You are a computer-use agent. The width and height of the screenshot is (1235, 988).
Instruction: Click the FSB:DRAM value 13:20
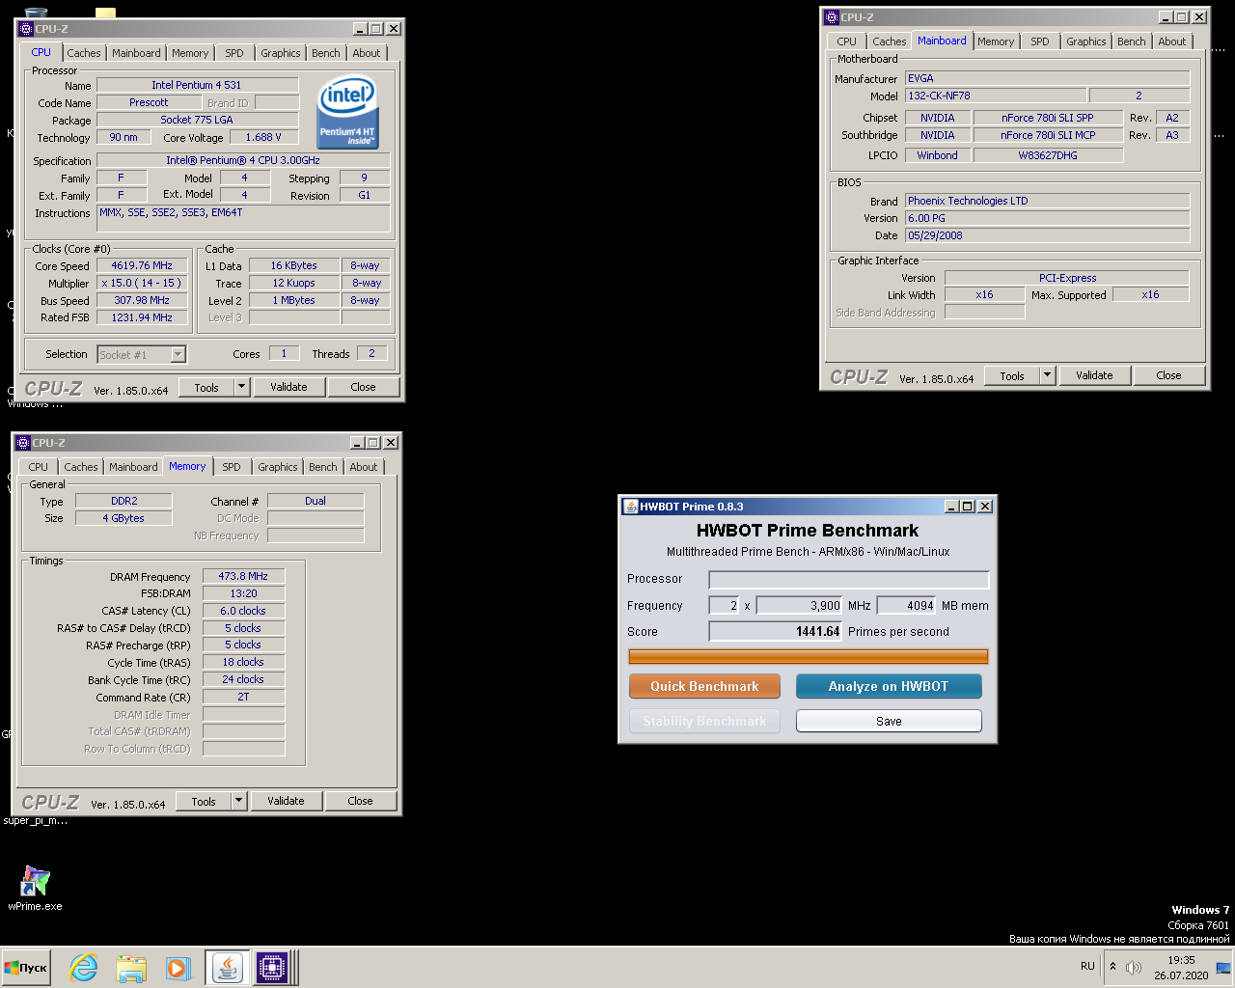pyautogui.click(x=243, y=593)
